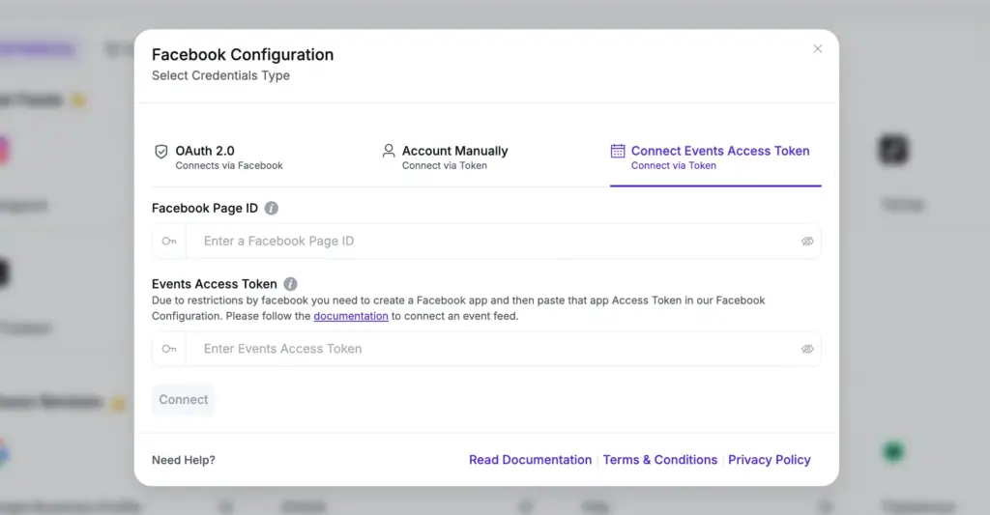
Task: Show info for Facebook Page ID
Action: [271, 209]
